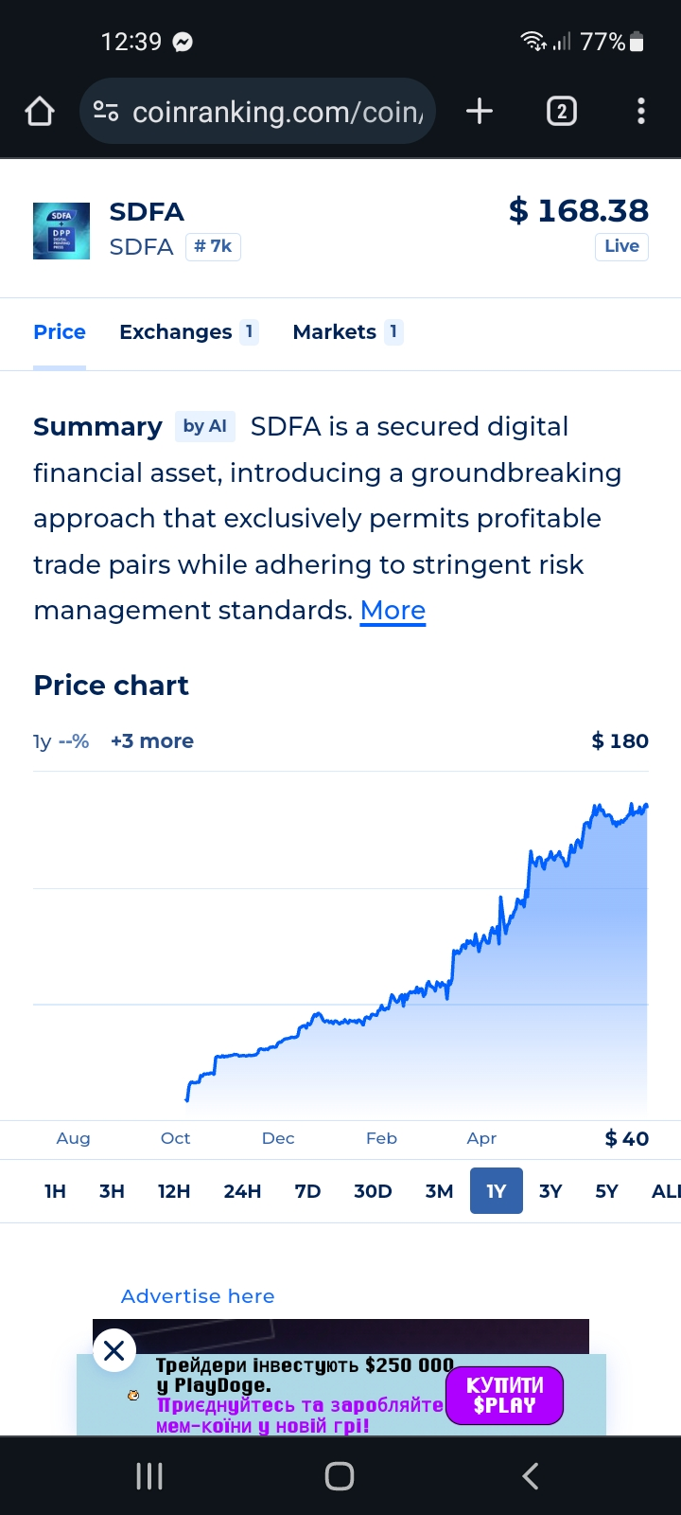Close the PlayDoge ad banner
The width and height of the screenshot is (681, 1515).
114,1350
